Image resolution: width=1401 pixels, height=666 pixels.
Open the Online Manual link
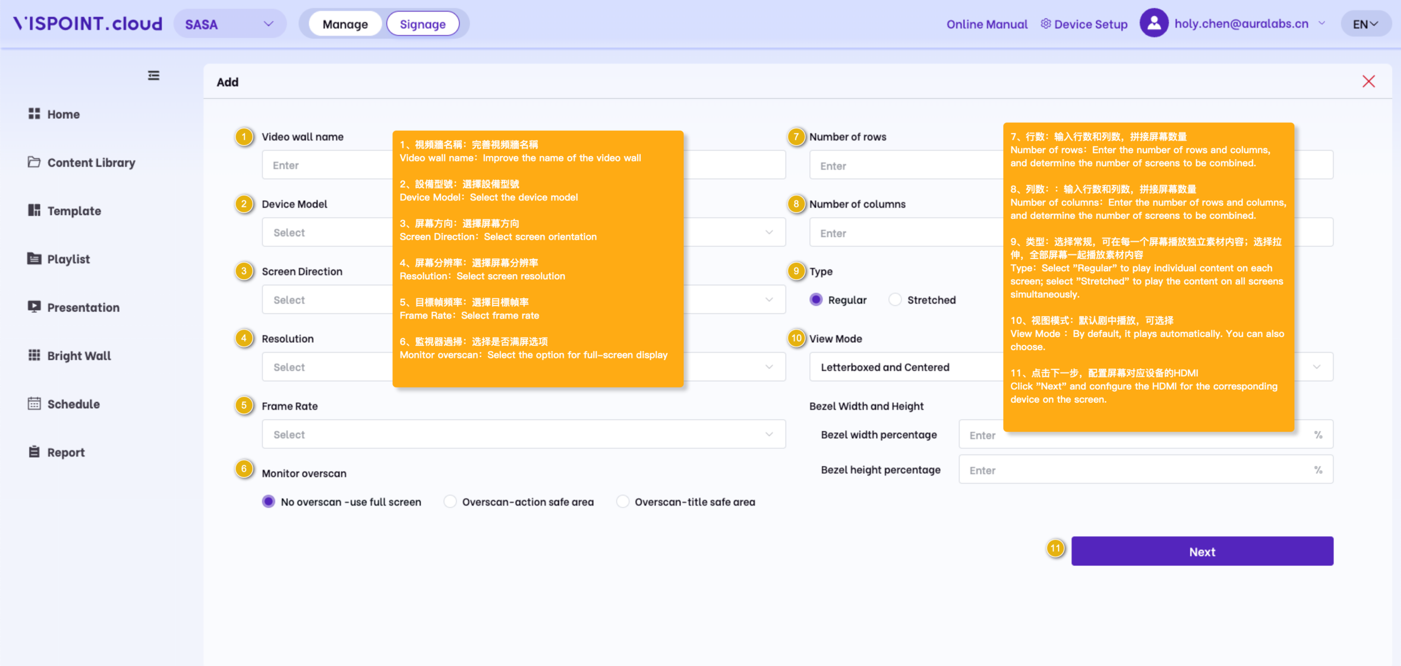(x=987, y=24)
